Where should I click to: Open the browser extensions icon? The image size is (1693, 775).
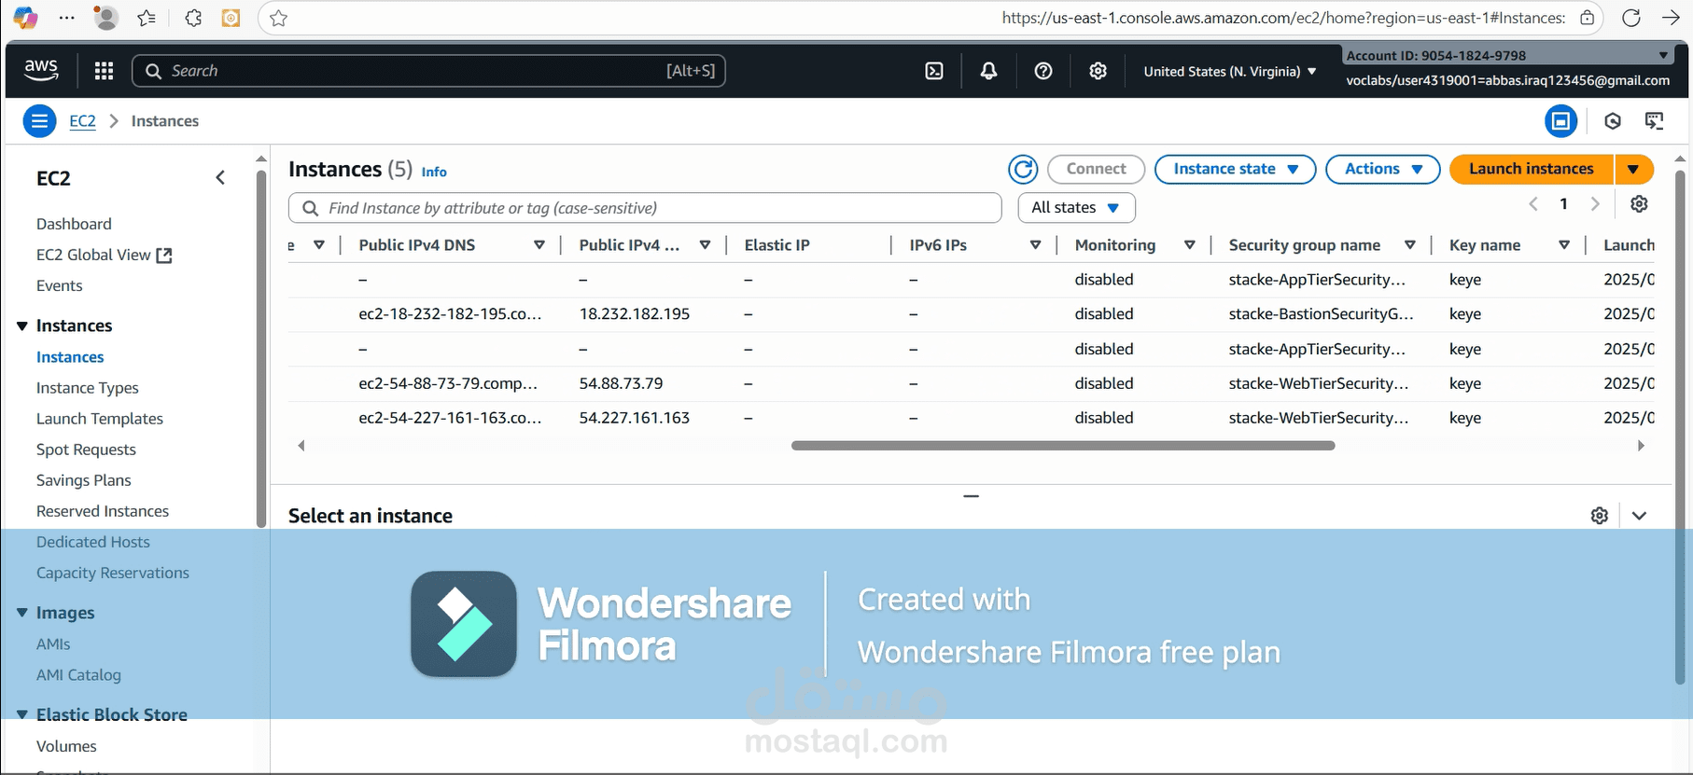192,18
